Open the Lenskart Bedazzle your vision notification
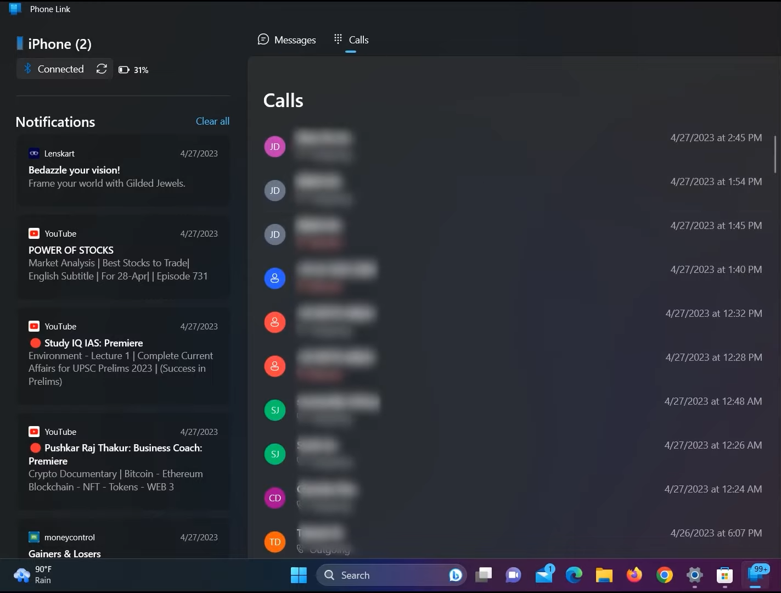This screenshot has height=593, width=781. coord(123,170)
